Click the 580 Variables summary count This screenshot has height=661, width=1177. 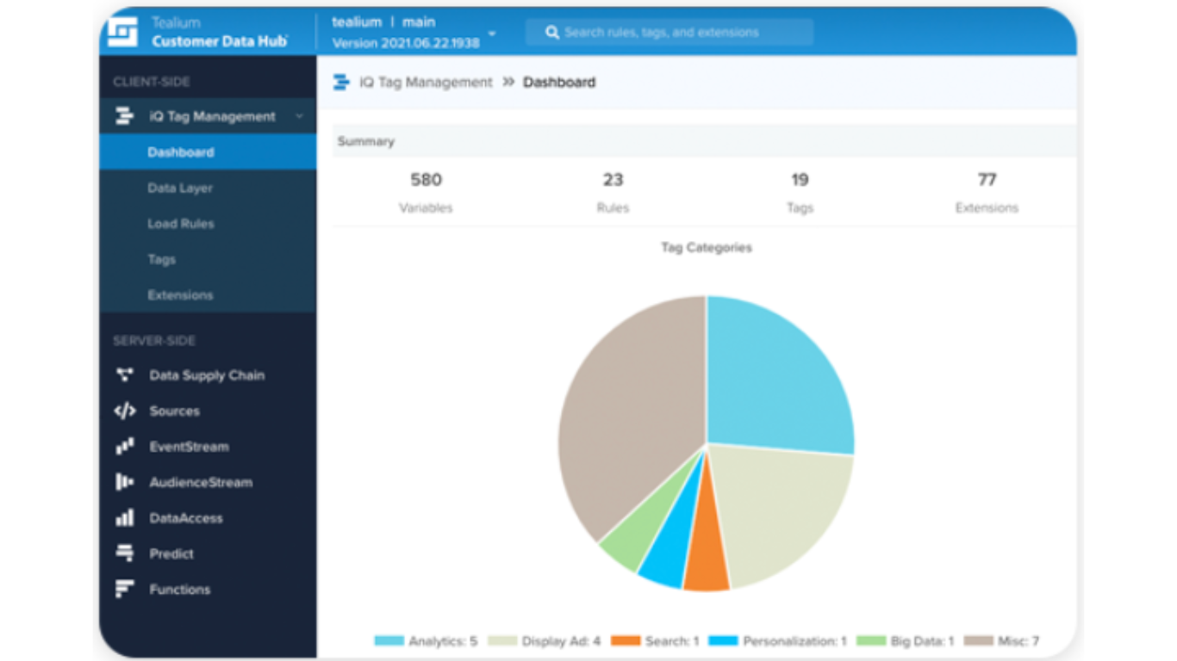coord(426,180)
